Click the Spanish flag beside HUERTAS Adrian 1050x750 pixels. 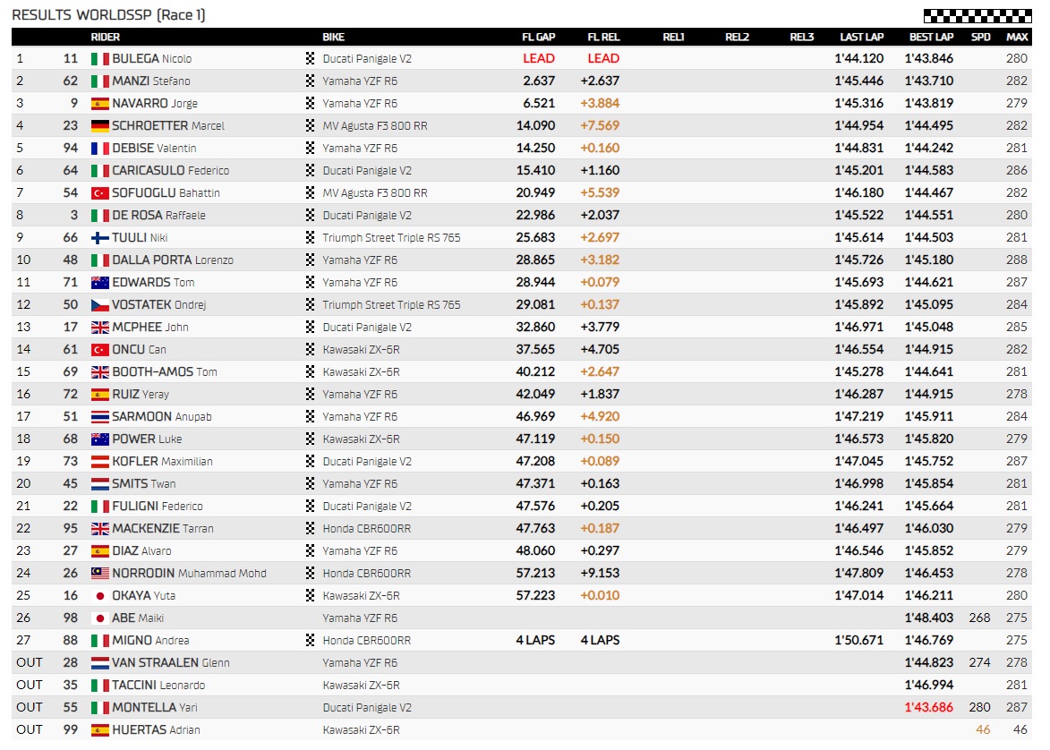click(99, 730)
